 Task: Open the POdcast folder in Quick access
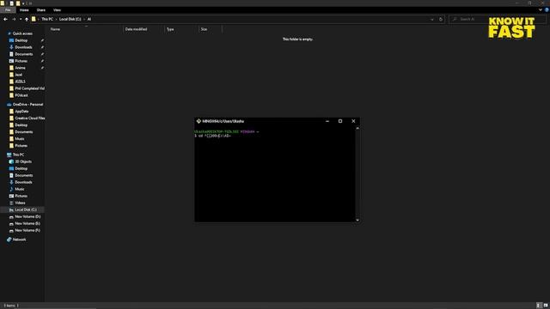pyautogui.click(x=21, y=95)
